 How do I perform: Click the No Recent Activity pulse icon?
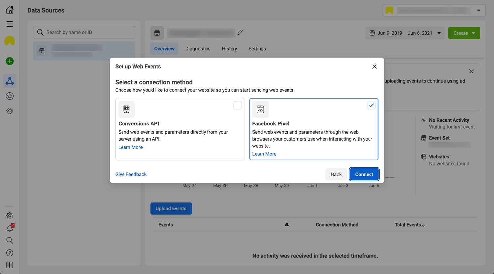click(x=424, y=120)
